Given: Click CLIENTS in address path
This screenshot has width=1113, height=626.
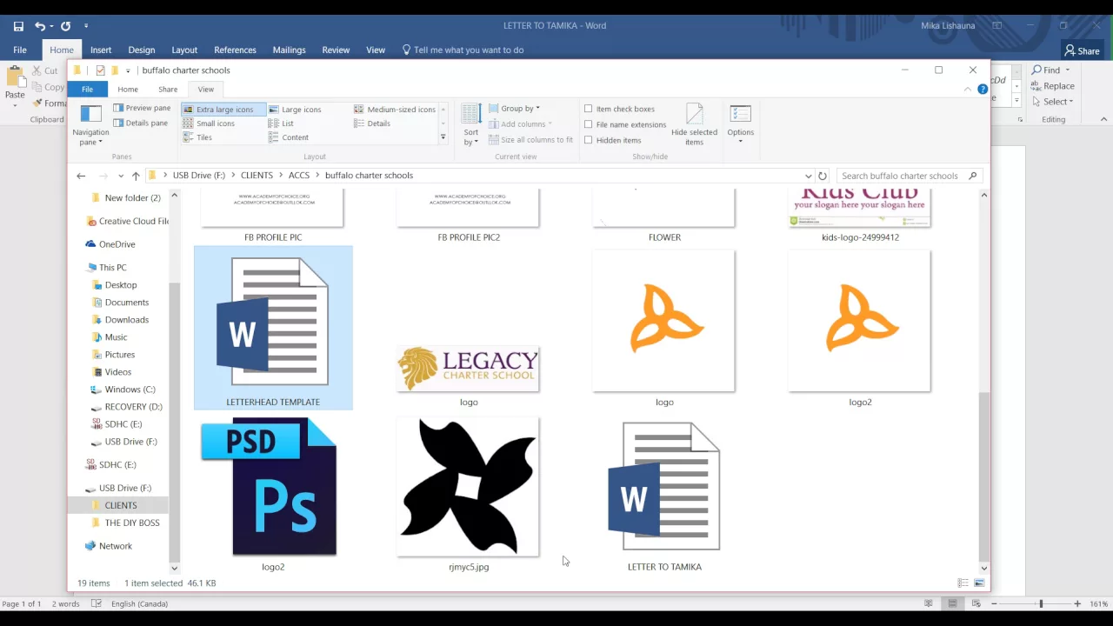Looking at the screenshot, I should [257, 176].
